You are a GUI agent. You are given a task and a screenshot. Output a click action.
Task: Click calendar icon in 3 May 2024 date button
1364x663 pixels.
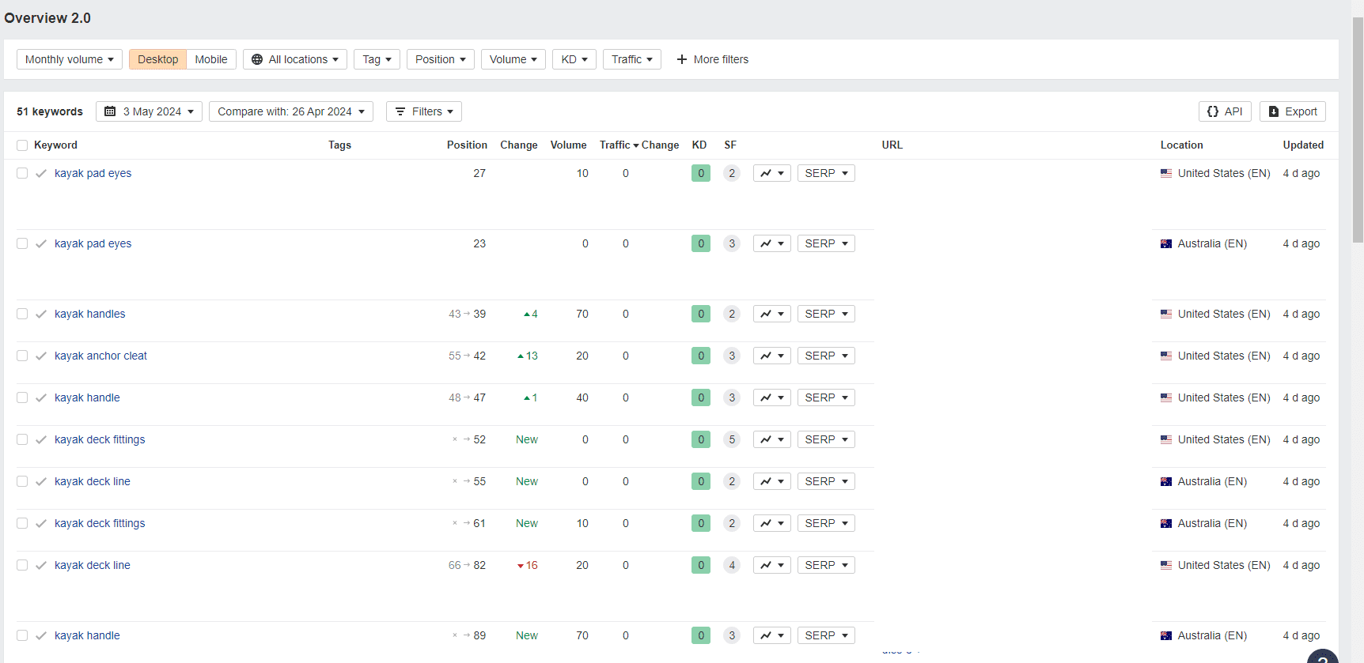point(110,111)
